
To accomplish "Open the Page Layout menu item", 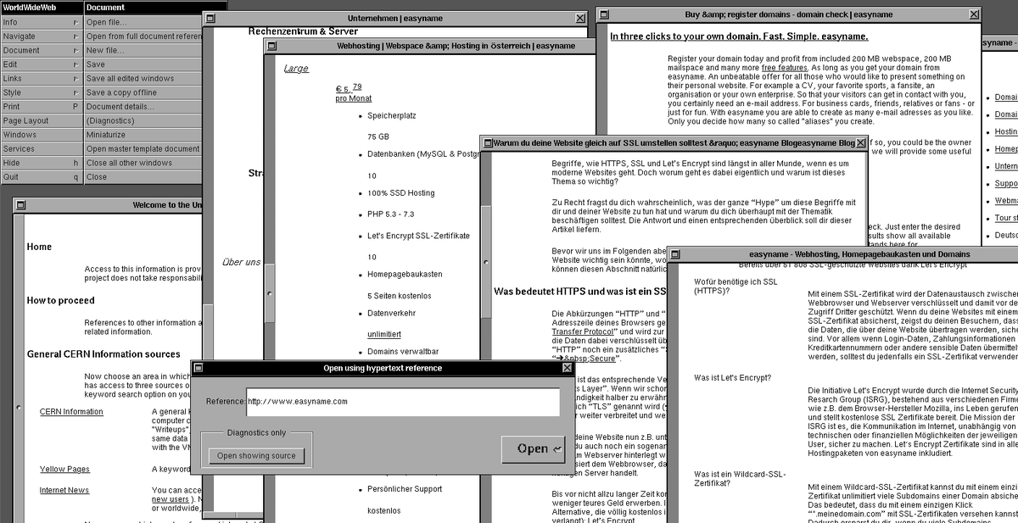I will [42, 121].
